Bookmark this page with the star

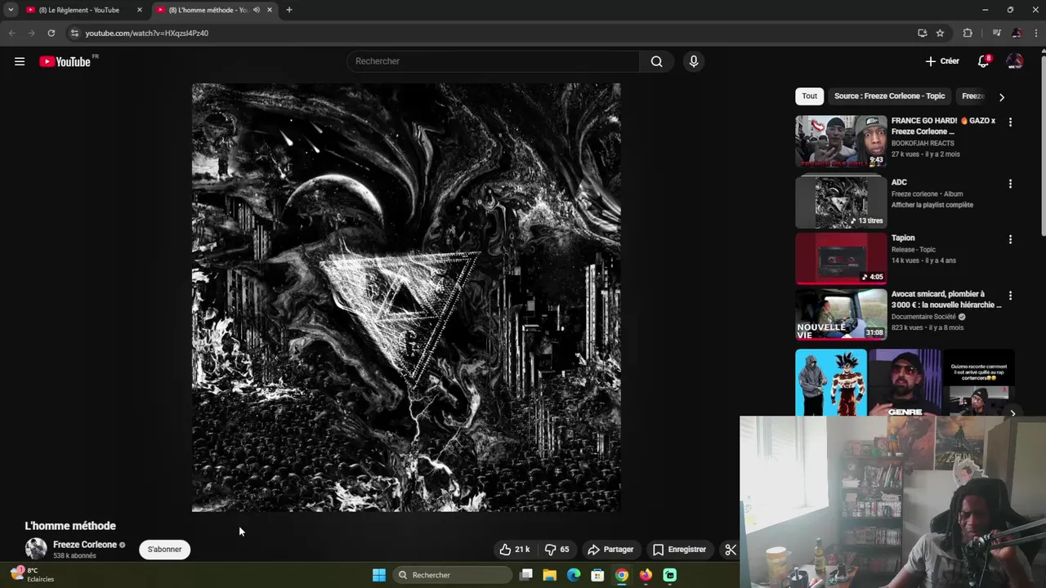pos(940,33)
